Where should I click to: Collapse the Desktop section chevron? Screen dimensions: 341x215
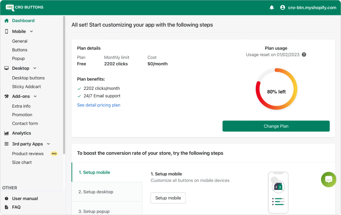pos(35,68)
